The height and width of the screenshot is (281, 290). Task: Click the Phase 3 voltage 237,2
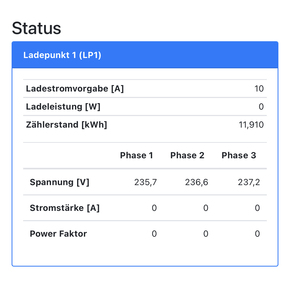pyautogui.click(x=249, y=182)
